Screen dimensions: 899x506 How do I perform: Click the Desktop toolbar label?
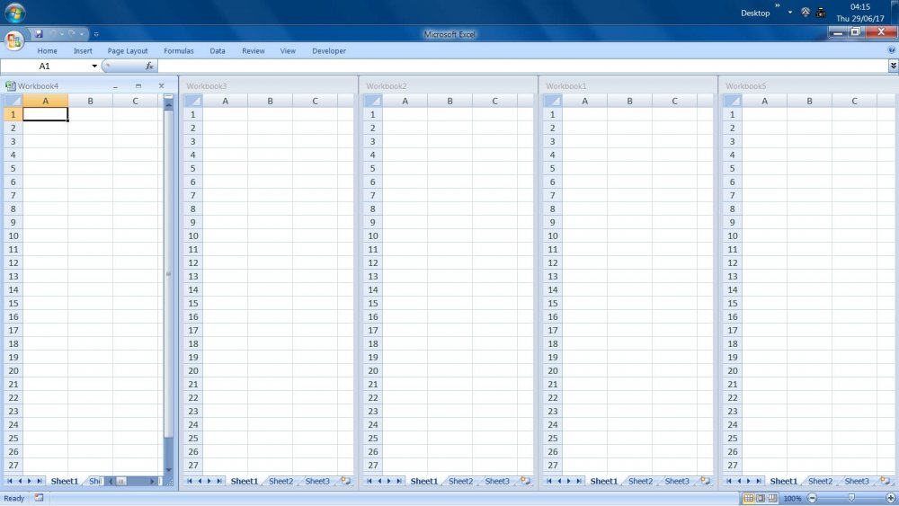click(755, 13)
